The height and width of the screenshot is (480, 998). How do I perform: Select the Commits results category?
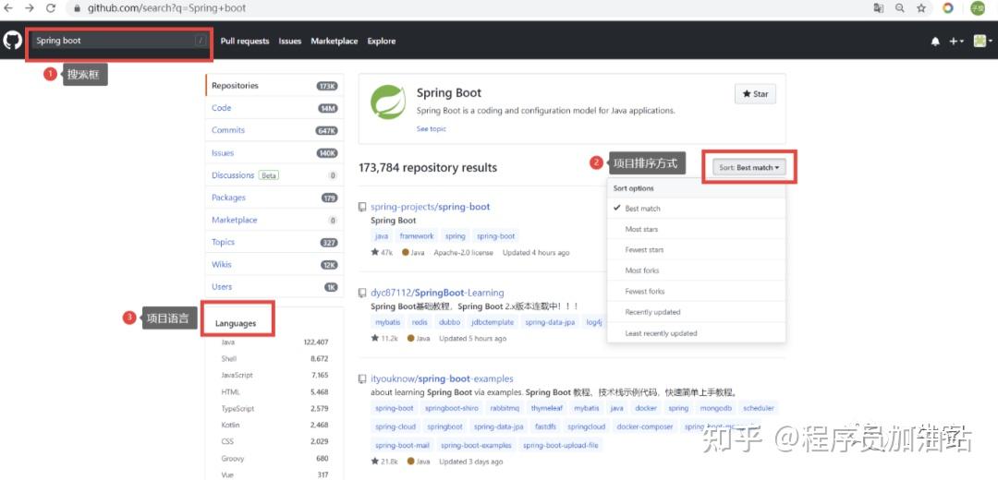[274, 130]
